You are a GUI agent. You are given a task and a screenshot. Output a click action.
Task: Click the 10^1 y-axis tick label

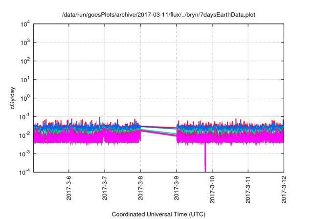[25, 80]
